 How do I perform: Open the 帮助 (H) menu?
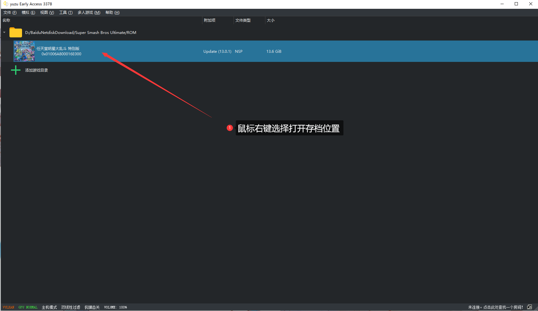pos(112,13)
